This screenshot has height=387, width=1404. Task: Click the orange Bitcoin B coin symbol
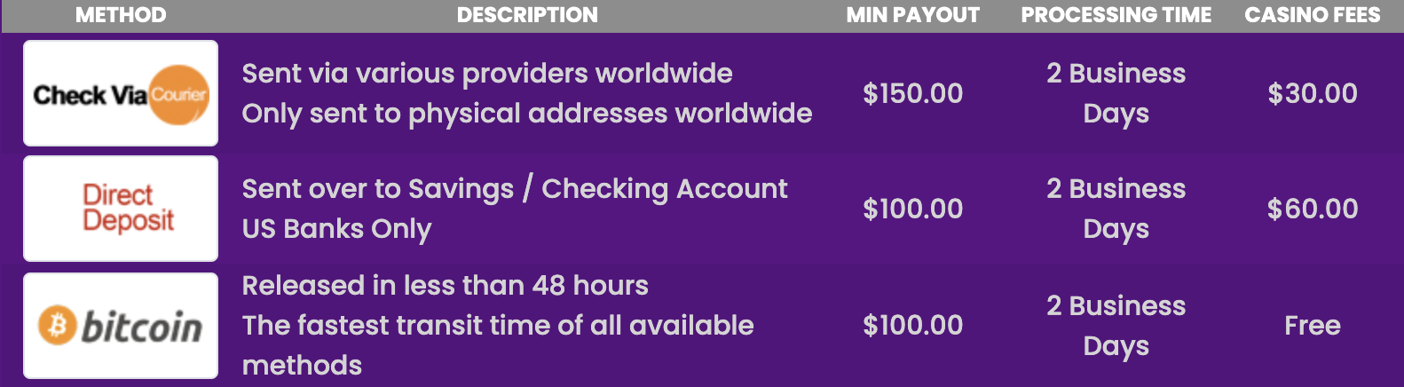(58, 326)
